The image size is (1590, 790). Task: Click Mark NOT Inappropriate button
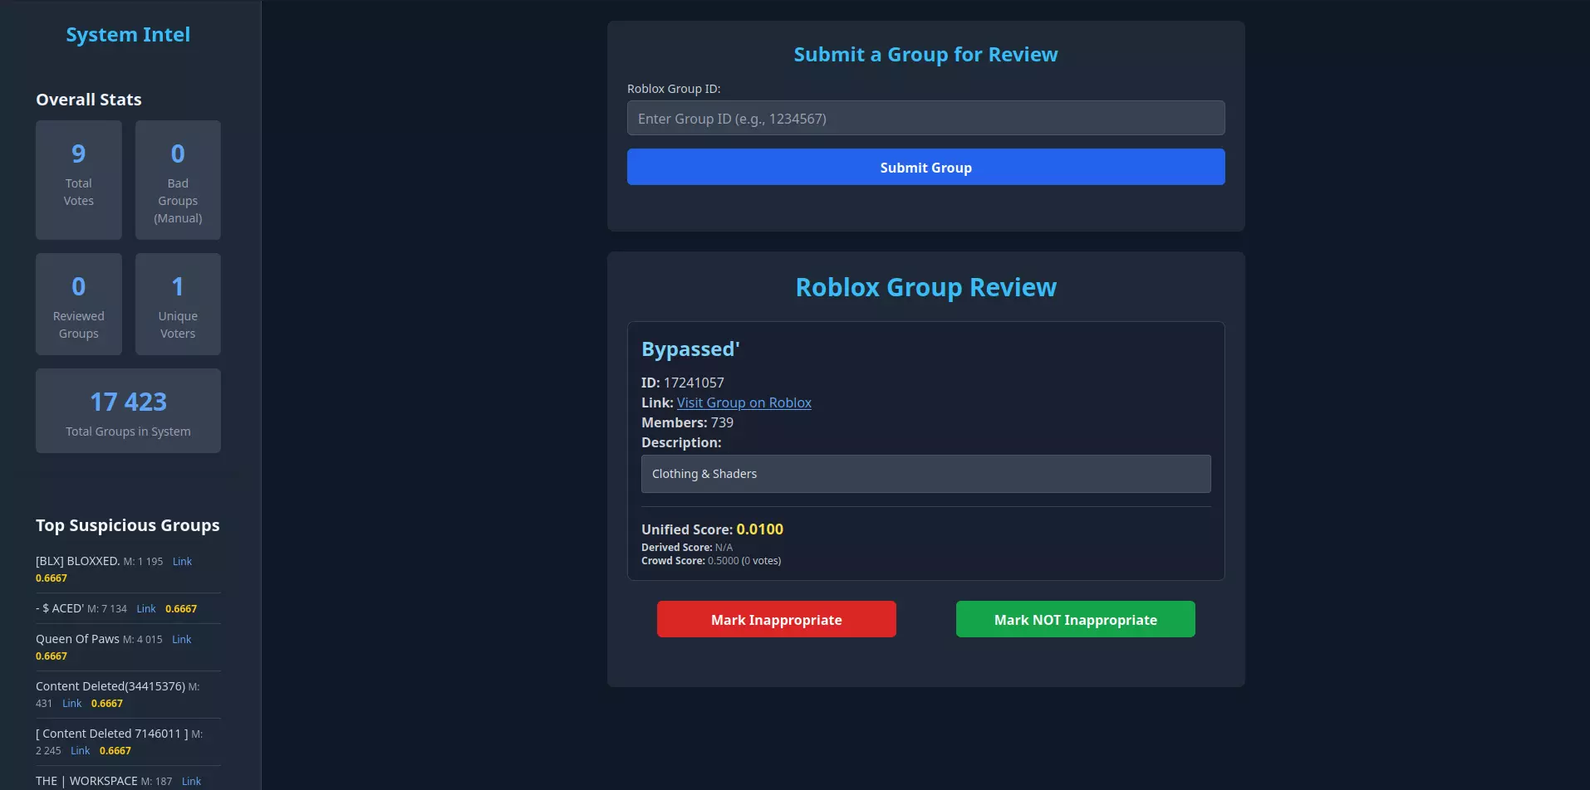(x=1076, y=619)
